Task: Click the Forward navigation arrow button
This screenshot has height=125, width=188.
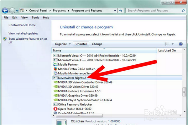Action: (x=12, y=11)
